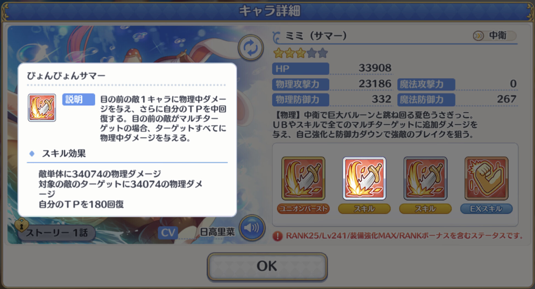Tap the red exclamation warning icon
The image size is (535, 289).
278,236
